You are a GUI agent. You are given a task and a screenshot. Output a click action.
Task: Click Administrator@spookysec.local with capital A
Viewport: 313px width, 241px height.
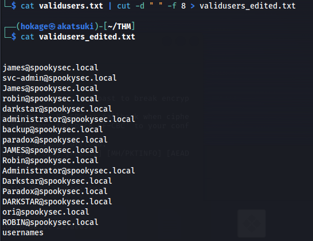69,171
